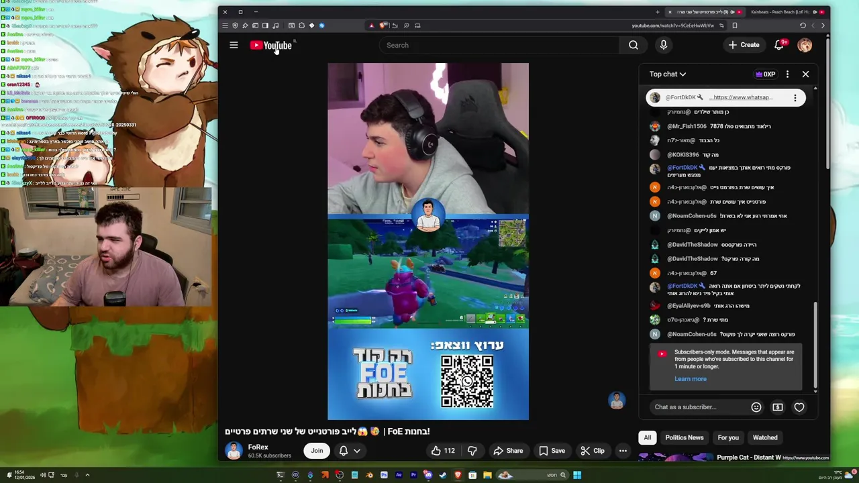Open the @FortDkDK pinned WhatsApp message

pos(725,97)
